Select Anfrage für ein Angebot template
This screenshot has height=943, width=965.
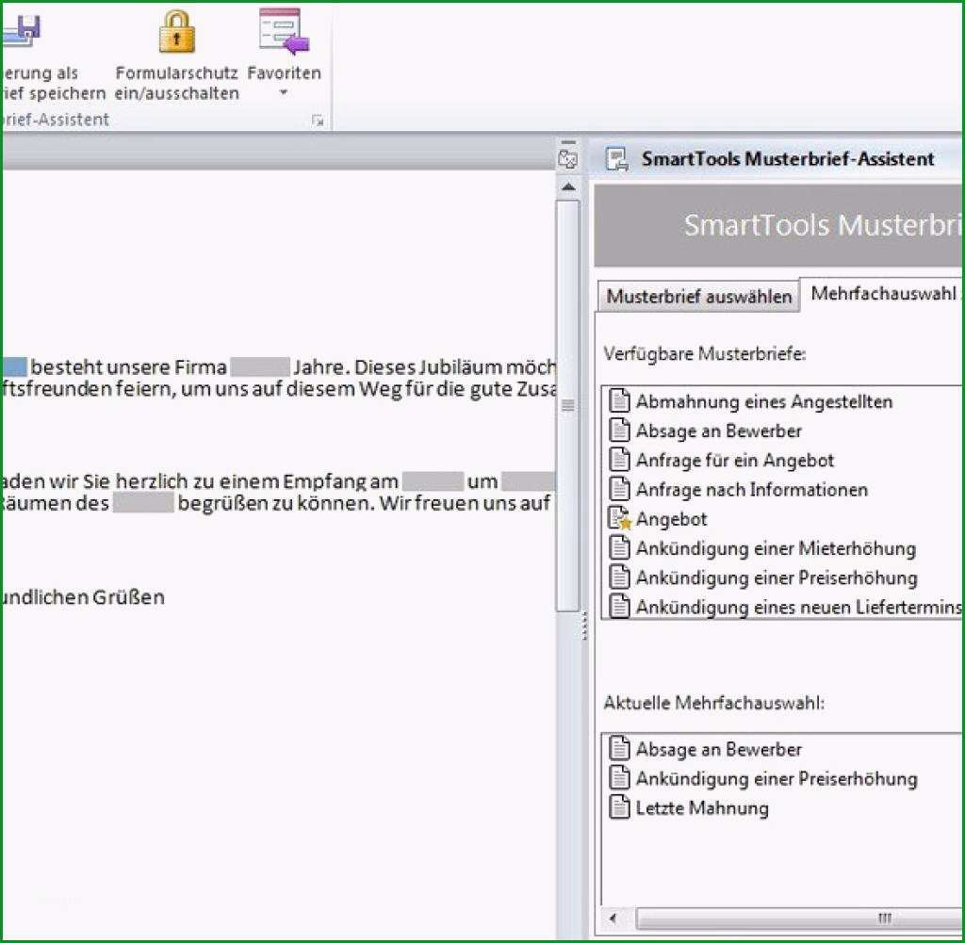point(735,460)
